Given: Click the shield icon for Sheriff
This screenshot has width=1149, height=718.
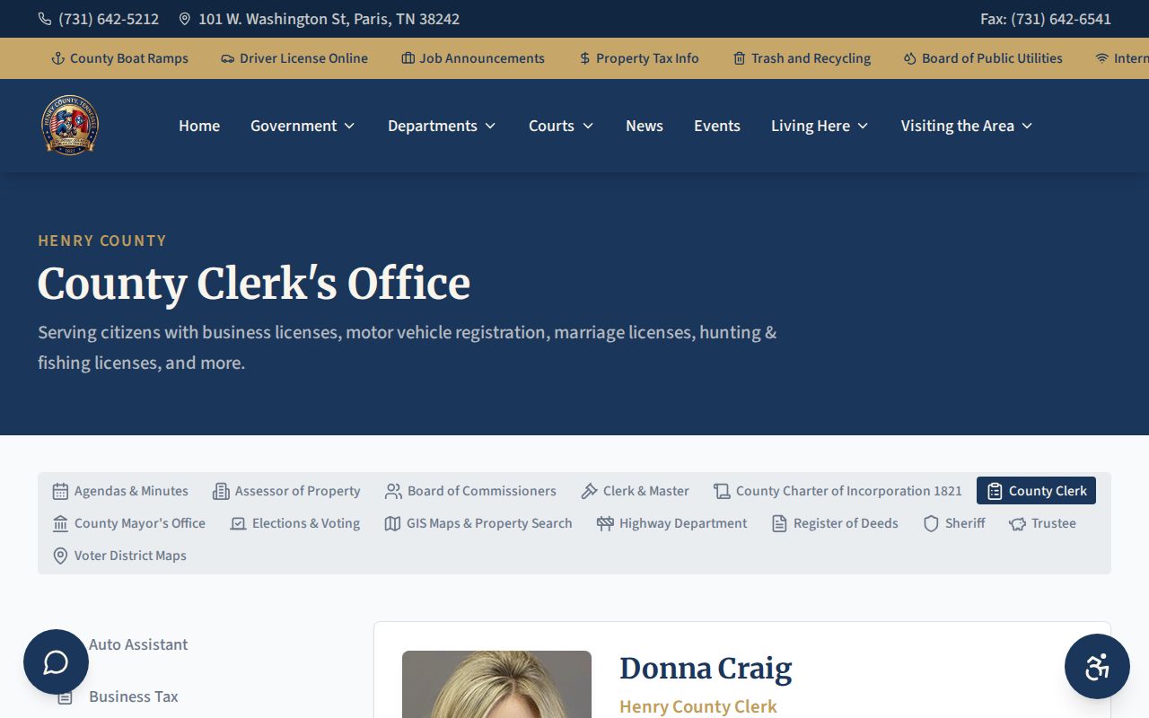Looking at the screenshot, I should point(931,523).
